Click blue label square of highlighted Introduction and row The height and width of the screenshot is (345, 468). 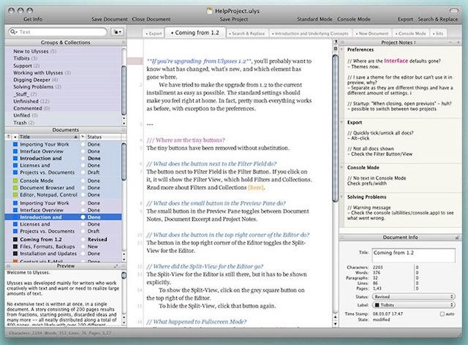(15, 217)
